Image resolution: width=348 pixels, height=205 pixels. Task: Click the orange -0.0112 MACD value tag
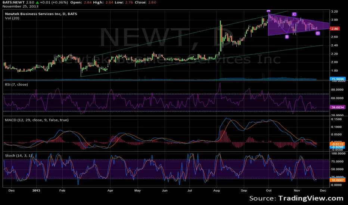tap(337, 144)
